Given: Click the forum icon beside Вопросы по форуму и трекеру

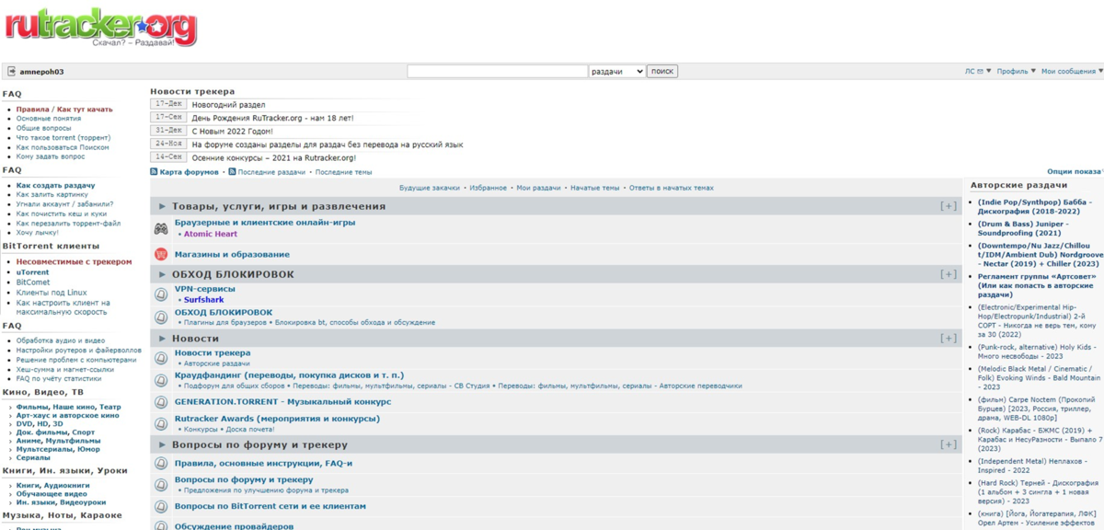Looking at the screenshot, I should pos(161,484).
